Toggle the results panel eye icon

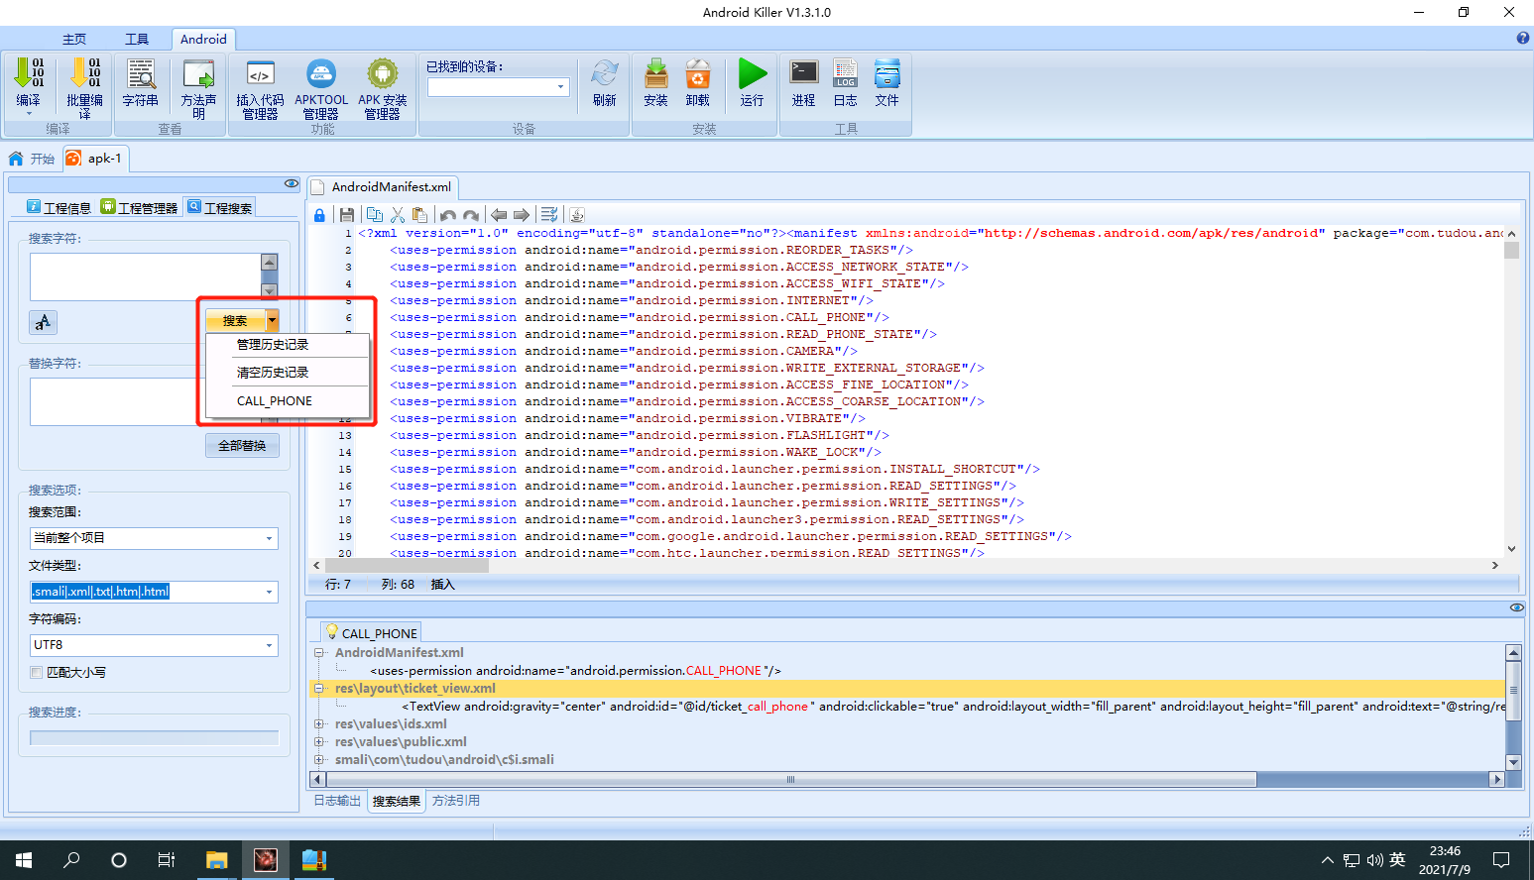point(1516,607)
